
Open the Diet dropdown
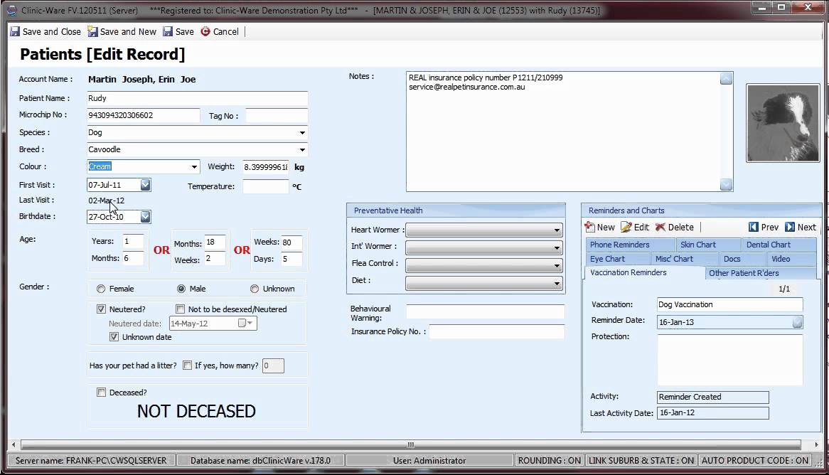point(557,284)
